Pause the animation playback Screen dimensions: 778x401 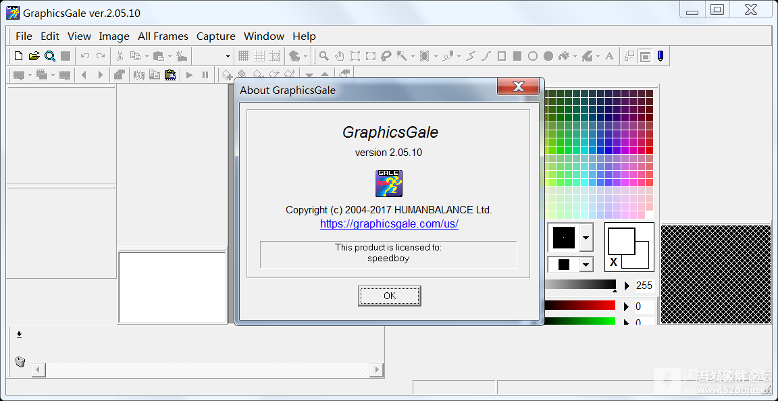point(205,75)
